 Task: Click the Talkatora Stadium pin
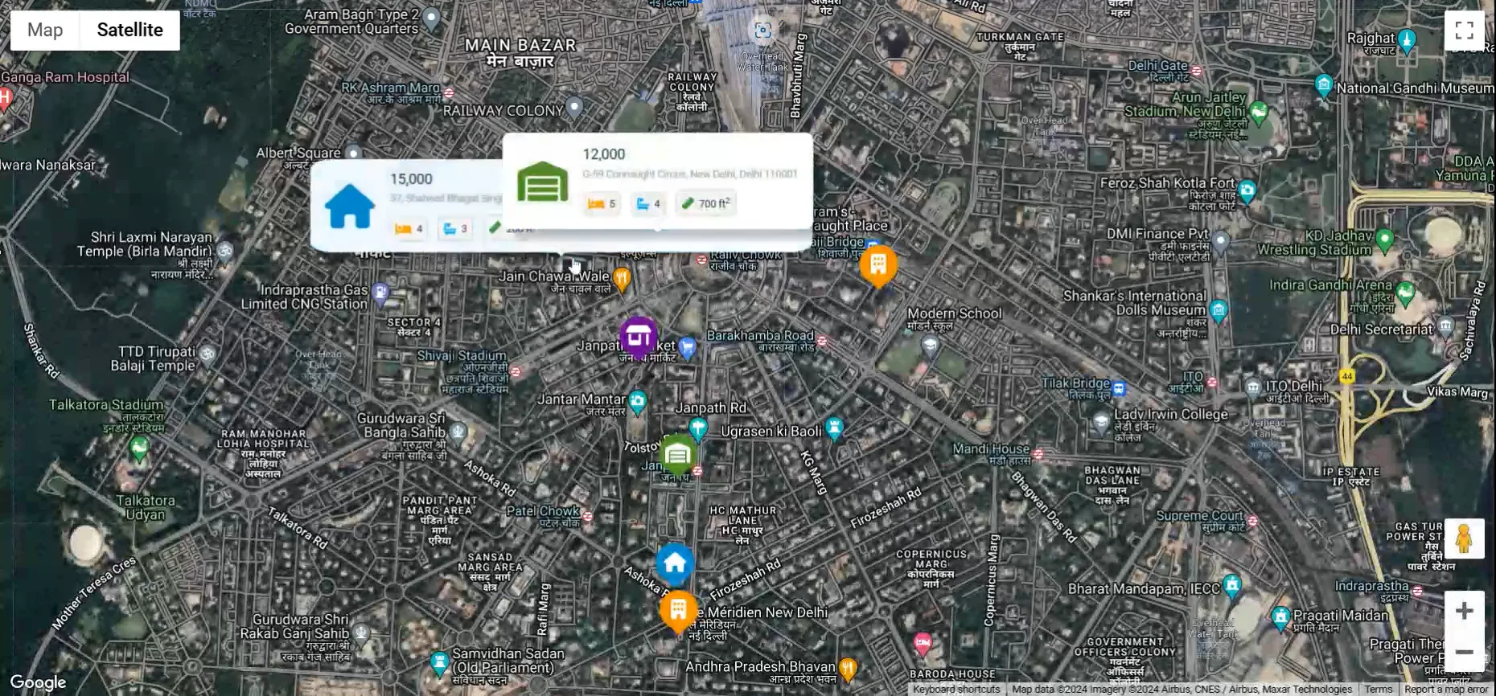(x=139, y=448)
